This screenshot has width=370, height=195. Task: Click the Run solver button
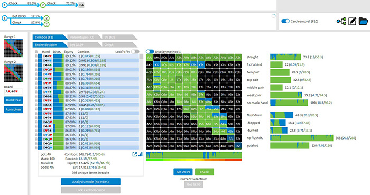(x=13, y=109)
